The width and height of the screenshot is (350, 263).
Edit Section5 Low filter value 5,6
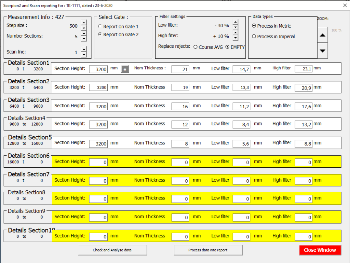click(242, 144)
